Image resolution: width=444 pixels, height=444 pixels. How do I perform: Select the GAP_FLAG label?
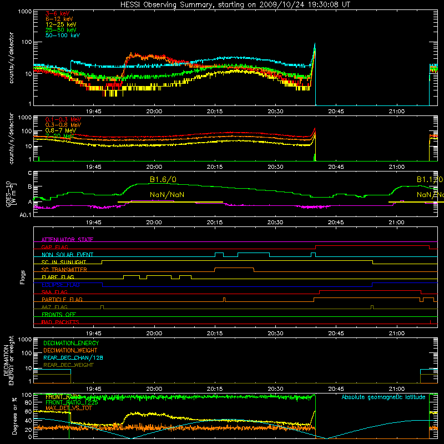click(x=54, y=247)
